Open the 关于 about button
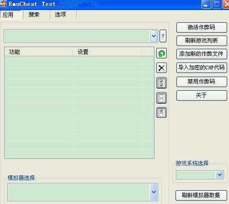 click(202, 95)
